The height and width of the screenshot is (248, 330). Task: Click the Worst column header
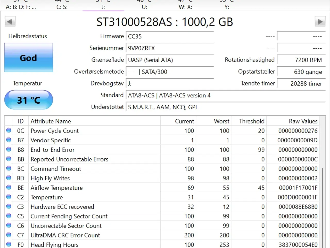point(213,121)
